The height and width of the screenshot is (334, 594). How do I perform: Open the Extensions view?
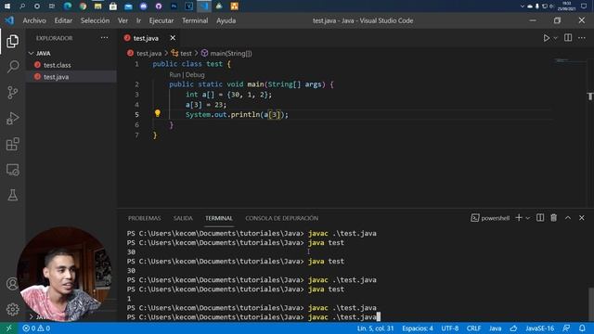pos(12,144)
